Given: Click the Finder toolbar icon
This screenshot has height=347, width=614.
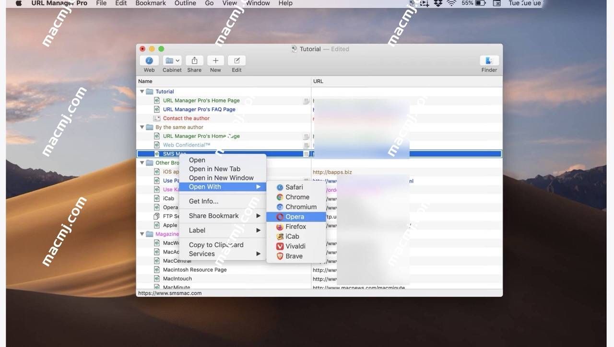Looking at the screenshot, I should 489,61.
